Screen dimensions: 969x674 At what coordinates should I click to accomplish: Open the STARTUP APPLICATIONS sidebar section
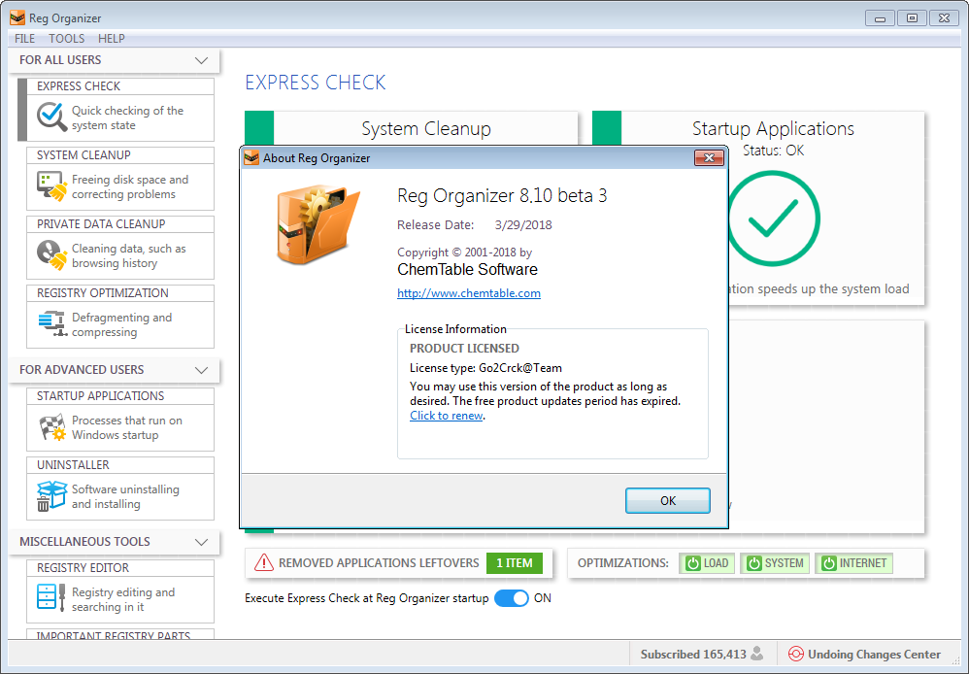tap(120, 420)
